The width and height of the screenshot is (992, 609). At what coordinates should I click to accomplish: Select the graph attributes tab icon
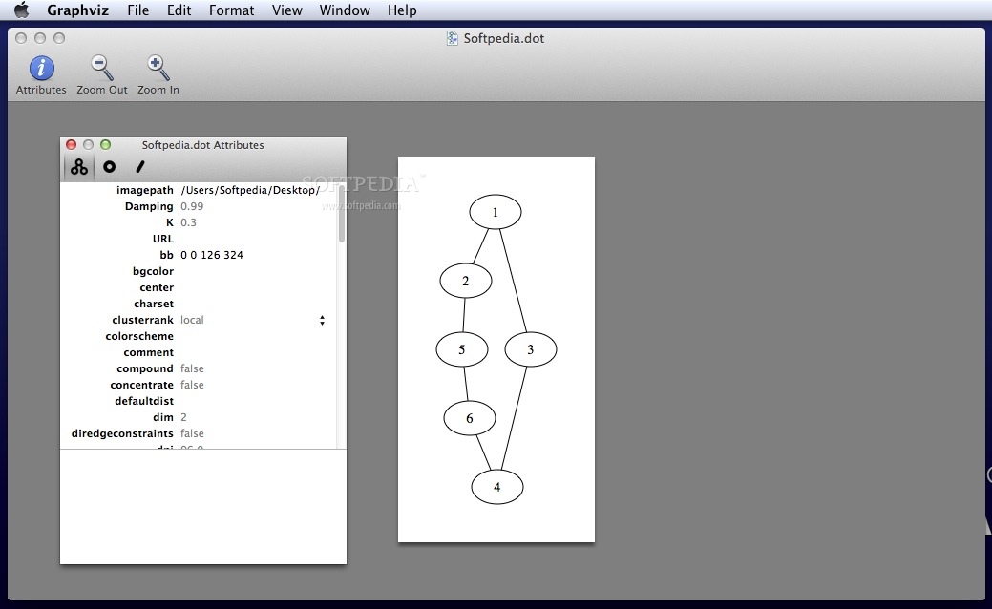click(79, 167)
